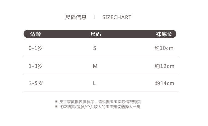This screenshot has height=126, width=208.
Task: Click the square bullet before 比较结实/偏胖
Action: click(x=57, y=107)
